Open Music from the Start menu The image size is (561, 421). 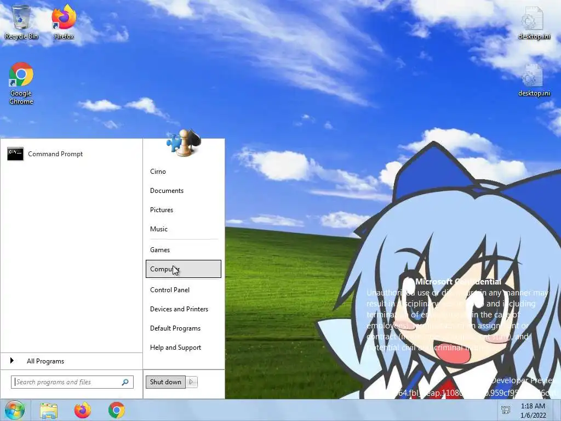(x=183, y=229)
